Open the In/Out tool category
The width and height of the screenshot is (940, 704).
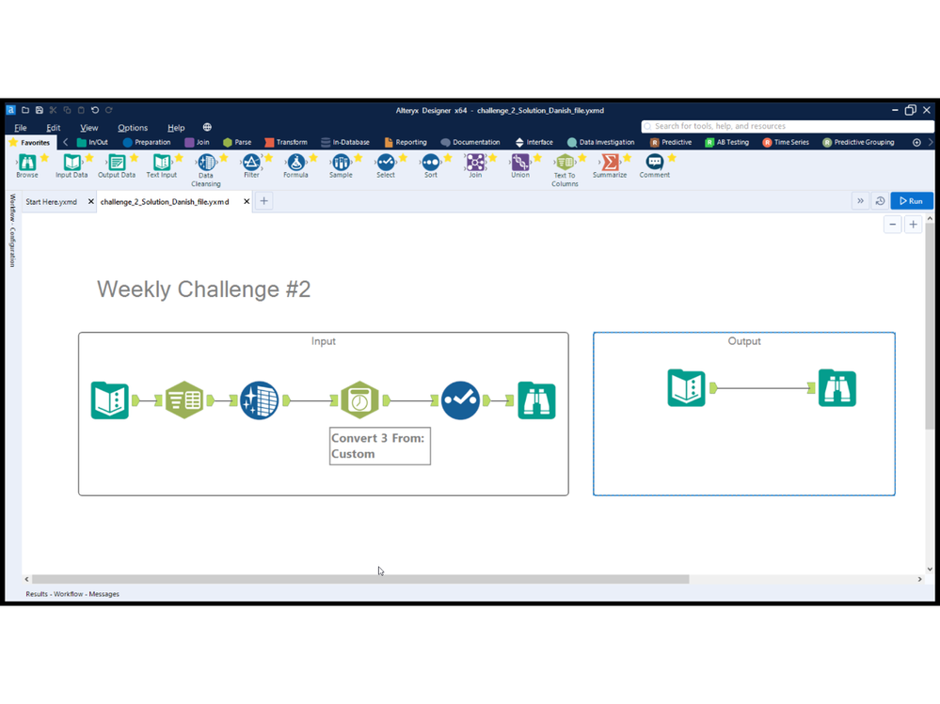pyautogui.click(x=92, y=143)
